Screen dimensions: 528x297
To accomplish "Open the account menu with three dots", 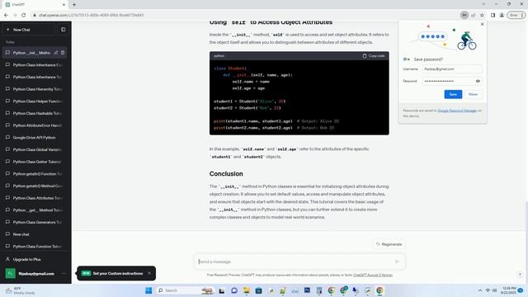I will (x=64, y=273).
